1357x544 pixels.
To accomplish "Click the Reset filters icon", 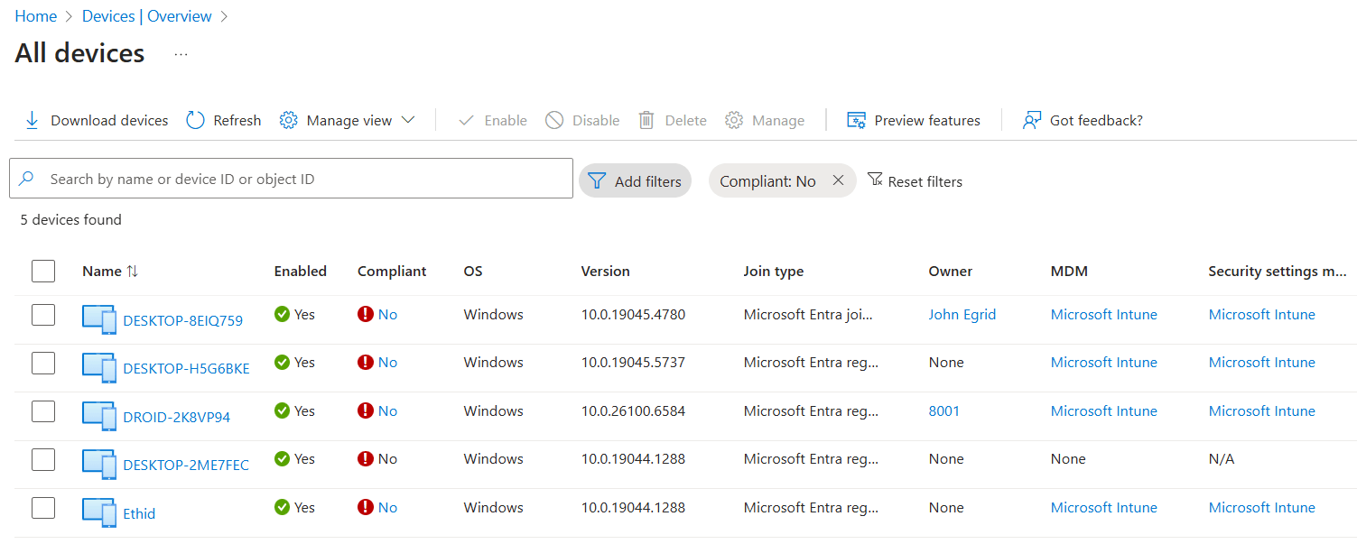I will click(x=875, y=180).
